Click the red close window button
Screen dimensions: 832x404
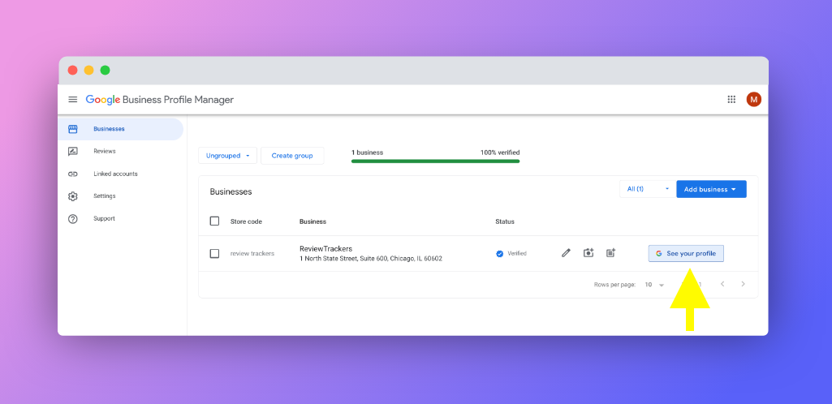[x=73, y=70]
